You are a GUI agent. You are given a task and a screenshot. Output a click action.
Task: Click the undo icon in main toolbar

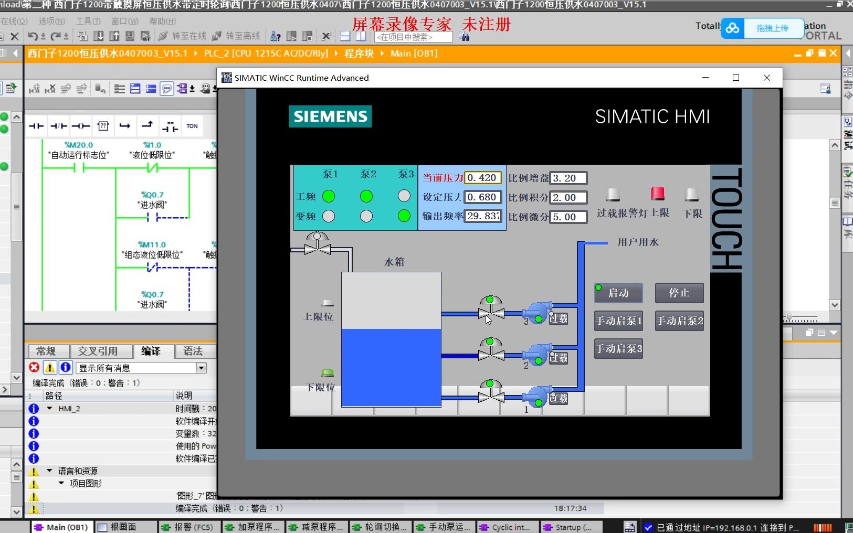[33, 36]
